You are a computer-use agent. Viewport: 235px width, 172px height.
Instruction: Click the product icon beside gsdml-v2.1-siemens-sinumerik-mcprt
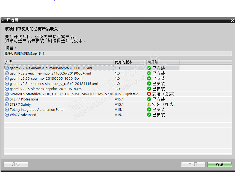7,68
